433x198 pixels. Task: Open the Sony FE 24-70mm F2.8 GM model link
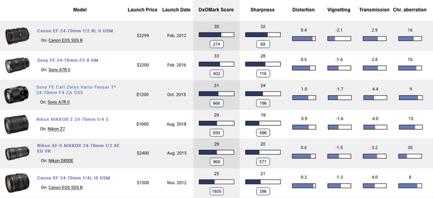[68, 60]
